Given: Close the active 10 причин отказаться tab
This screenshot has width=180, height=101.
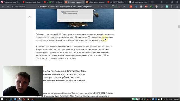Looking at the screenshot, I should point(83,2).
